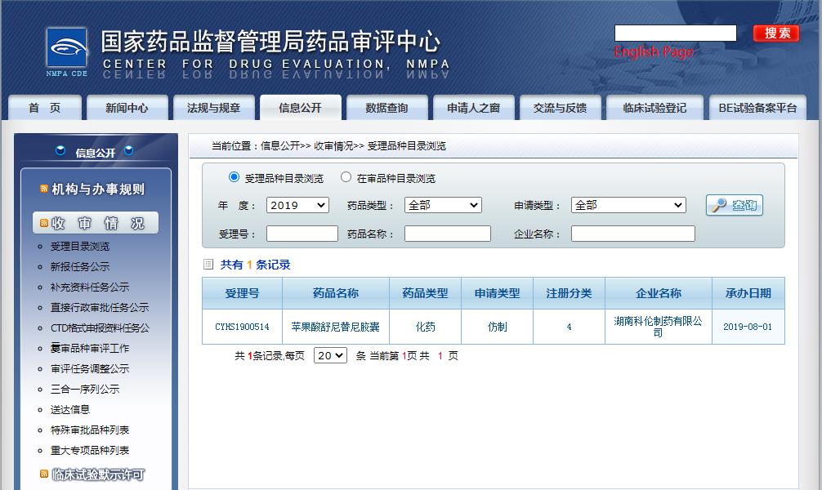Click 收审情况 in the breadcrumb
Viewport: 822px width, 490px height.
click(x=333, y=146)
